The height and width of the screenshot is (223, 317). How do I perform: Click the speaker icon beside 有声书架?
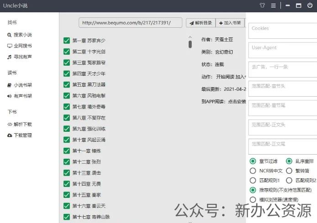pyautogui.click(x=9, y=96)
